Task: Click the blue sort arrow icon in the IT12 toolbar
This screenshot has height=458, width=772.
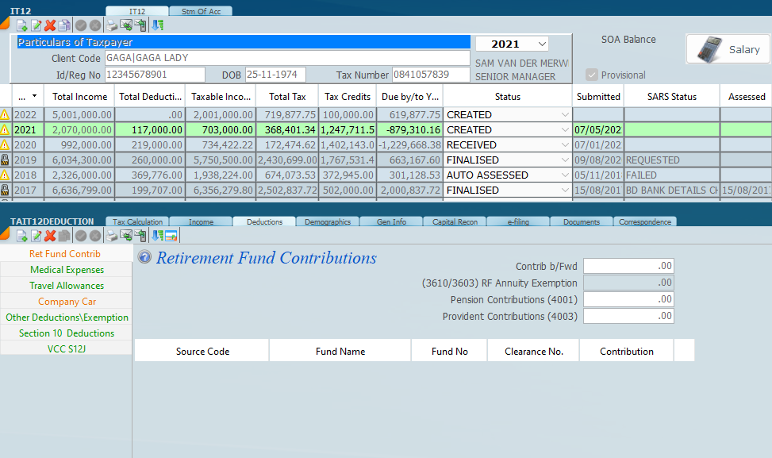Action: point(158,25)
